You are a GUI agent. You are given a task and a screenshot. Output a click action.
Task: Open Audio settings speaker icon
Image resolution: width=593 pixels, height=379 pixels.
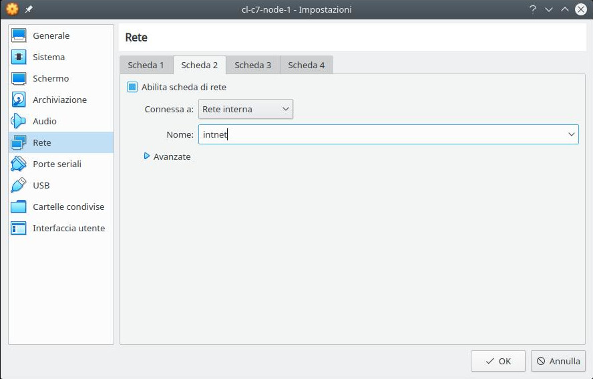point(19,121)
